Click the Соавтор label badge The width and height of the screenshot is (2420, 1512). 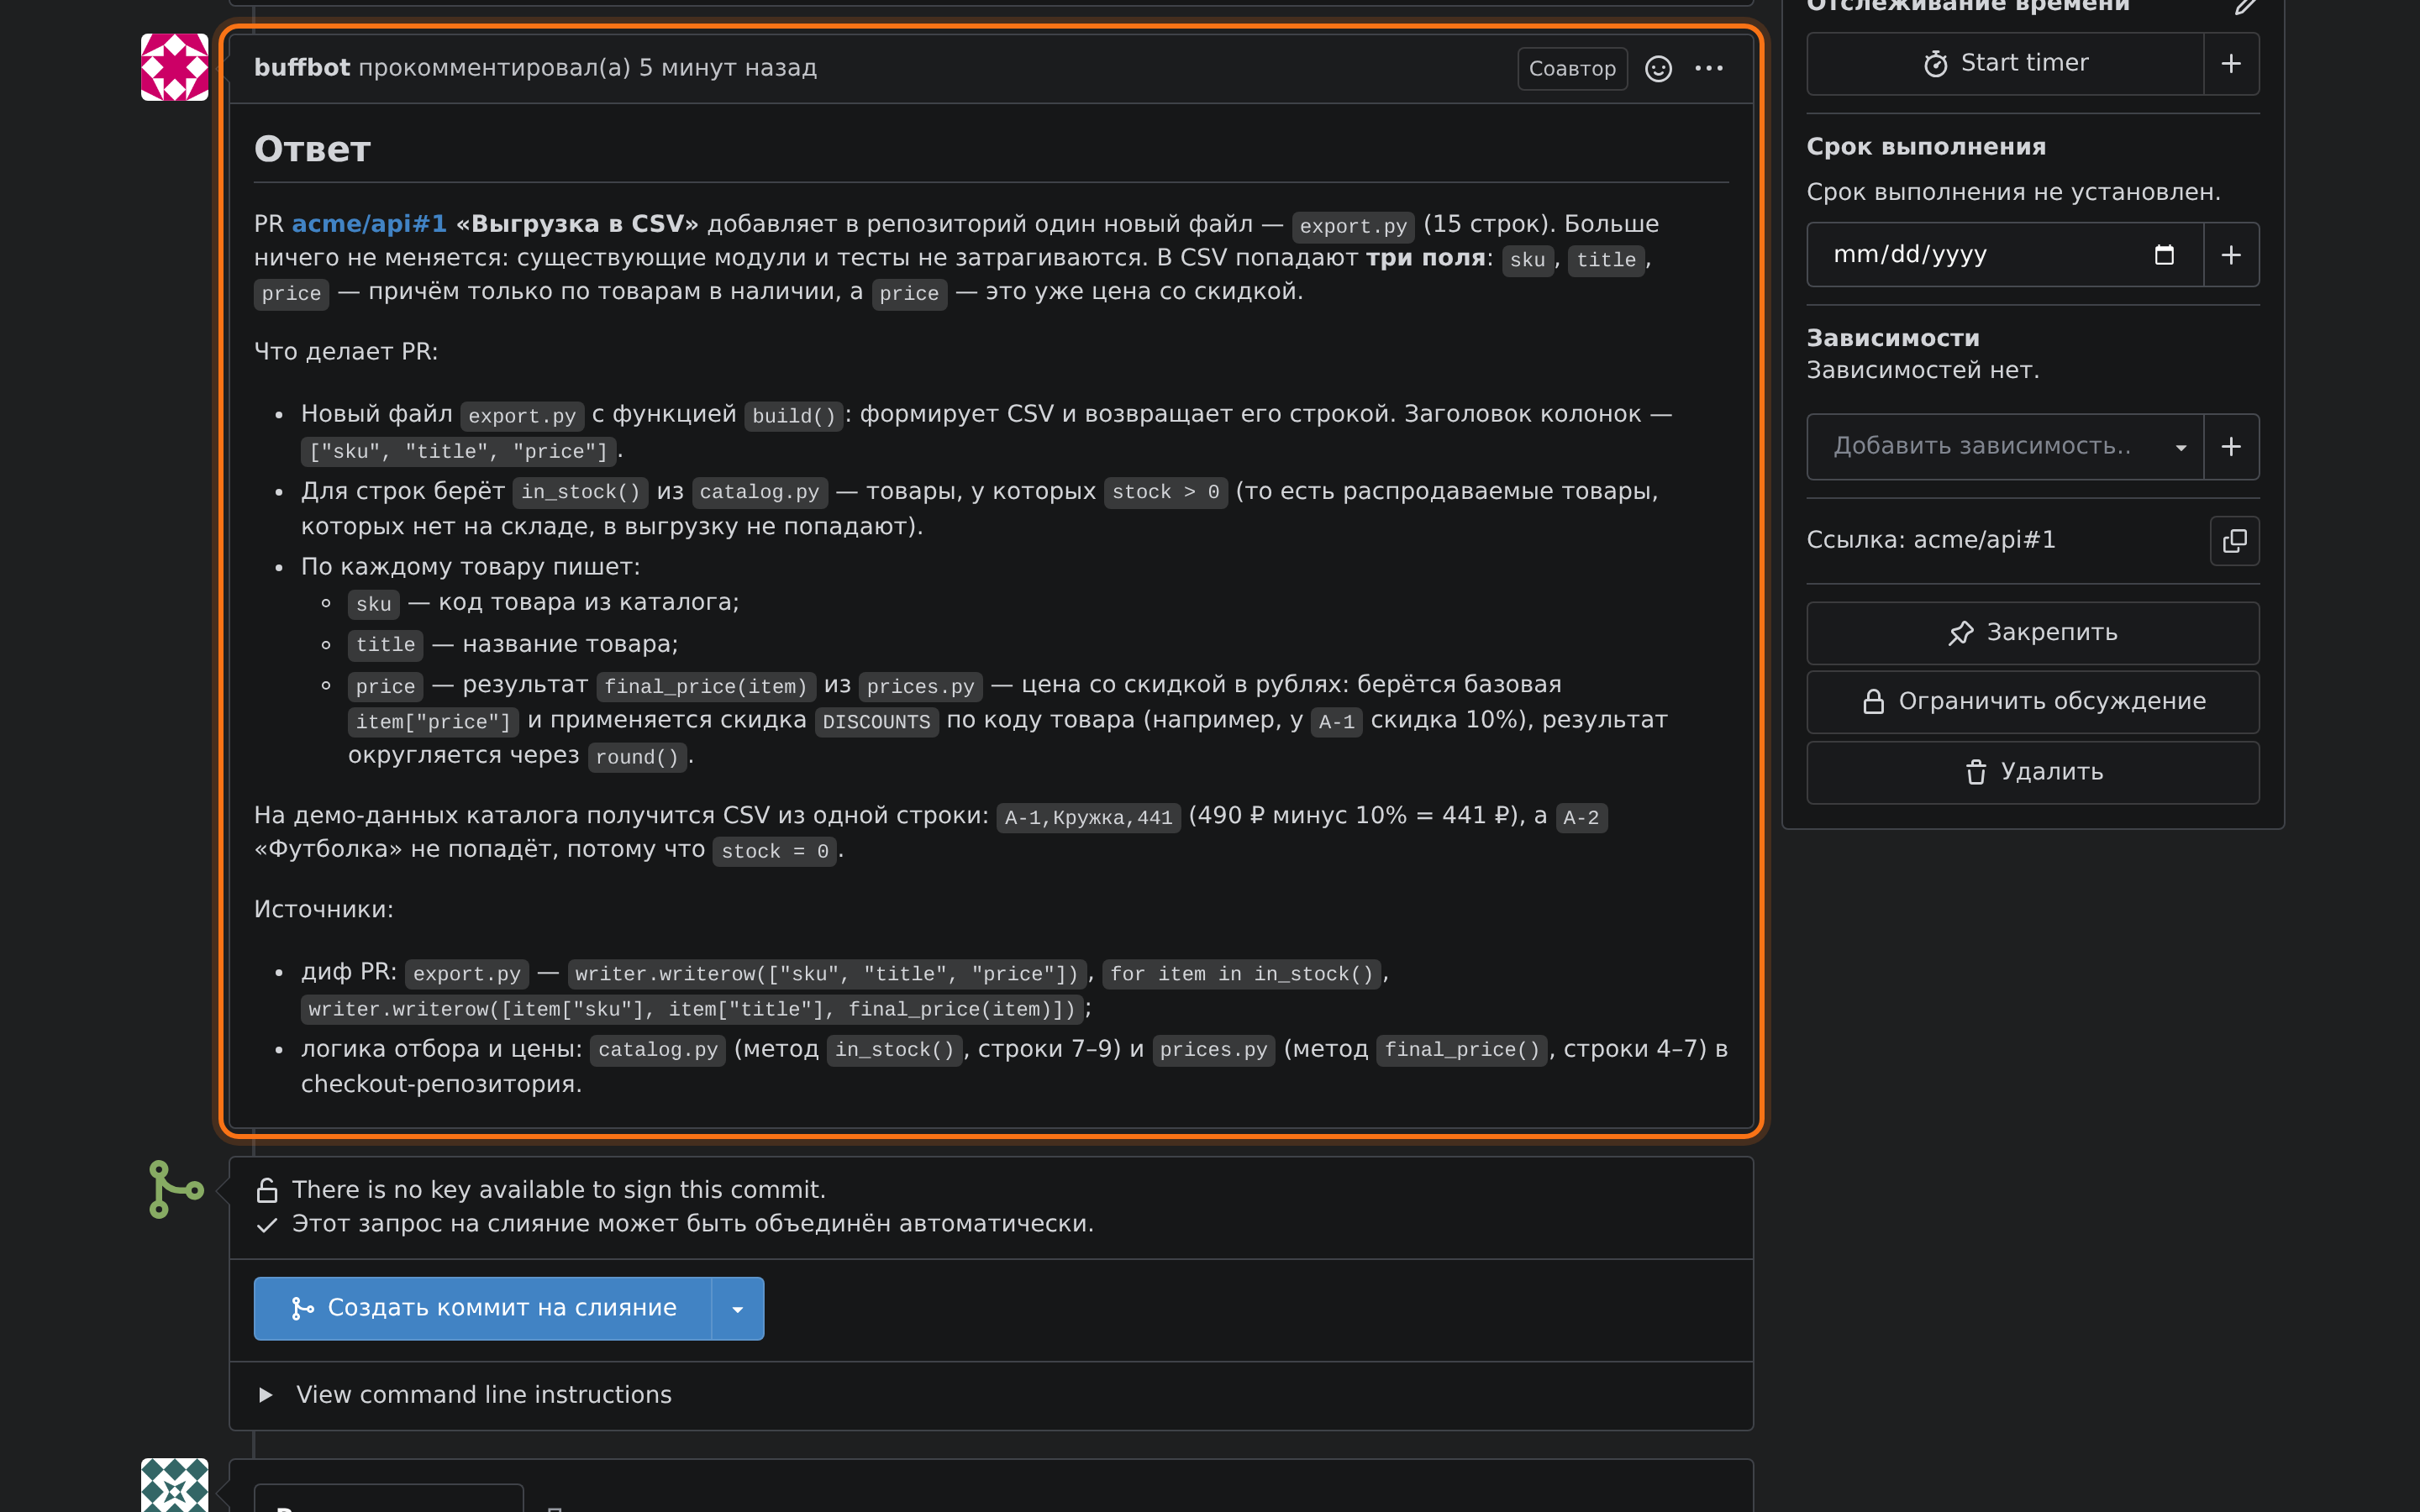[1572, 69]
